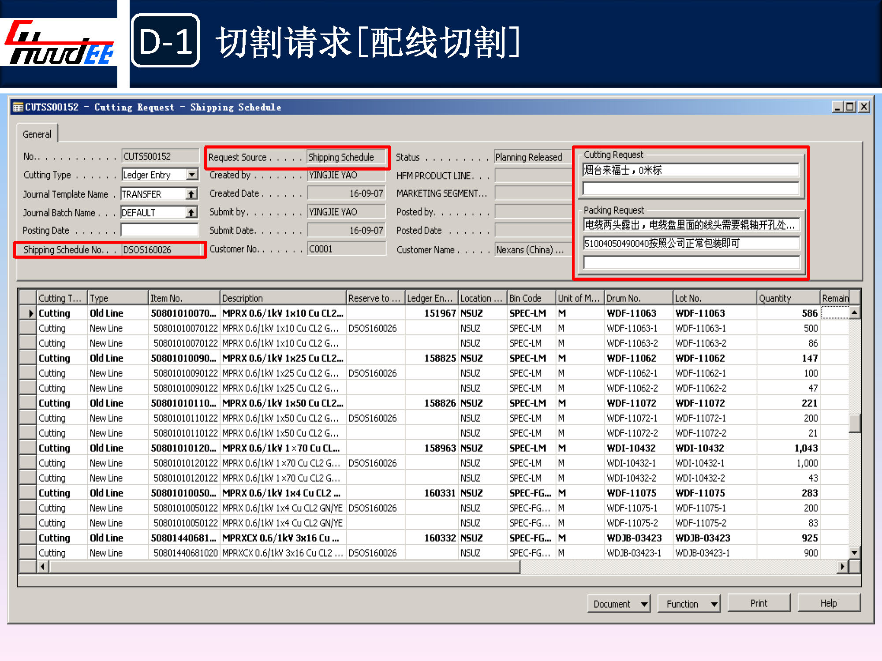Open the Cutting Type dropdown
Image resolution: width=882 pixels, height=661 pixels.
pos(192,175)
